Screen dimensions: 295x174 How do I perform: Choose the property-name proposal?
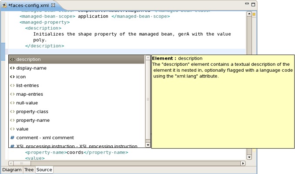[77, 120]
